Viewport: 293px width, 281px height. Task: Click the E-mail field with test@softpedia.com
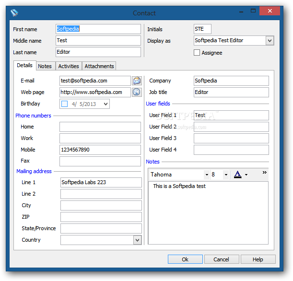[95, 81]
